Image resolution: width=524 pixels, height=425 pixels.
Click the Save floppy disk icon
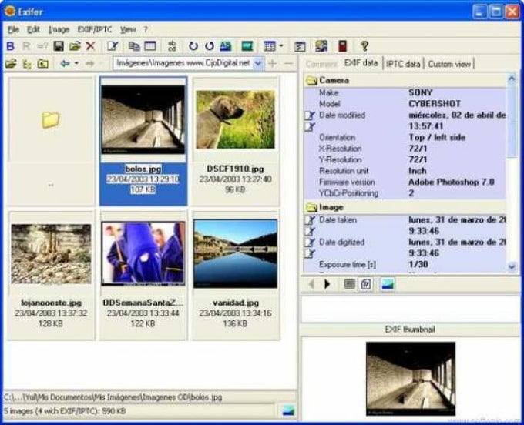click(58, 46)
